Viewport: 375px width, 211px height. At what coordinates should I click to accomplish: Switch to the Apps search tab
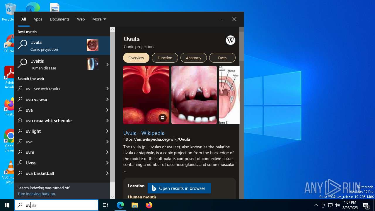pos(38,19)
